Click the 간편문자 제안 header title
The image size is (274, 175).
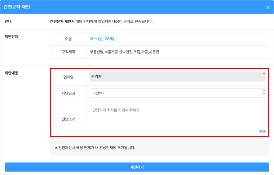click(17, 7)
